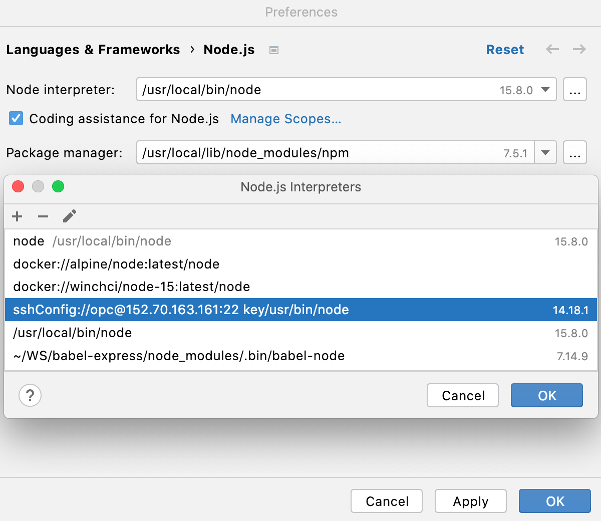Open help via the question mark icon
The image size is (601, 521).
pos(30,395)
